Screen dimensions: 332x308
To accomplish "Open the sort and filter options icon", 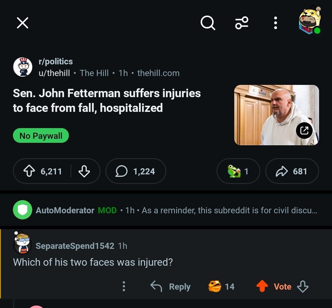I will 242,23.
